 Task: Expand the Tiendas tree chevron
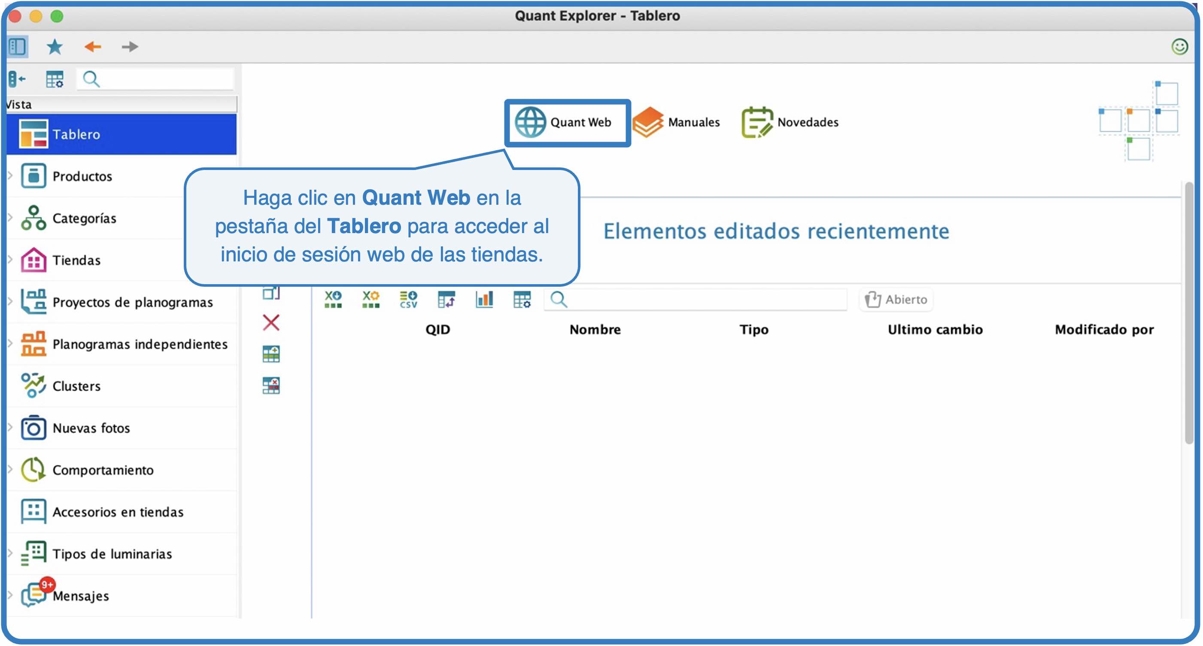[x=10, y=260]
